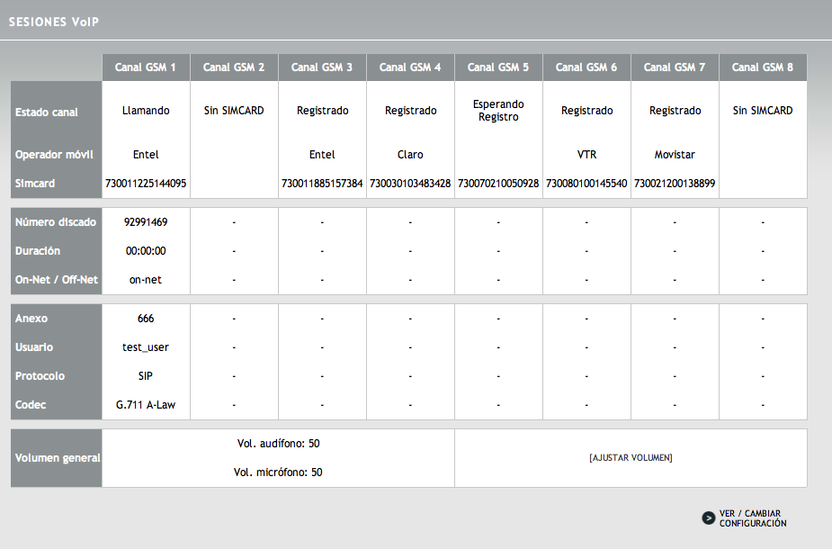This screenshot has height=549, width=832.
Task: Click the arrow icon beside Ver / Cambiar Configuración
Action: click(x=709, y=518)
